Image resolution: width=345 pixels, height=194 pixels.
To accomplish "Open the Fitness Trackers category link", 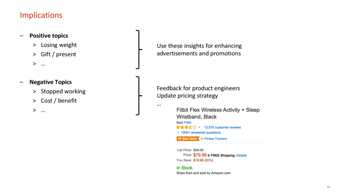I will (x=215, y=138).
